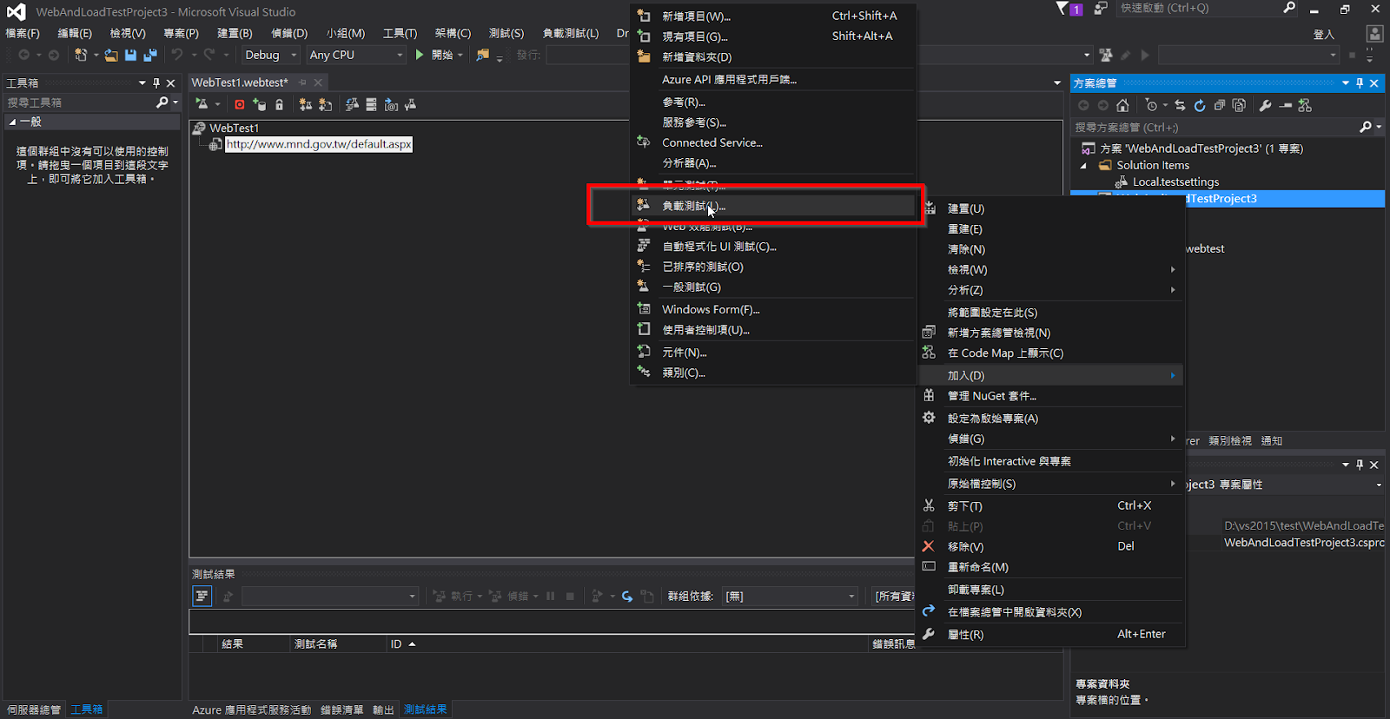Select 建置(U) in the project context menu
The width and height of the screenshot is (1390, 719).
pos(1051,209)
